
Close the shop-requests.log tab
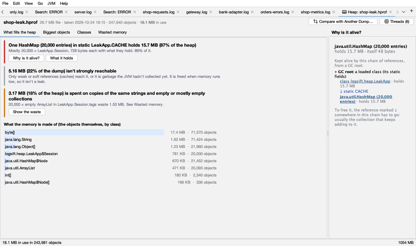(x=178, y=12)
